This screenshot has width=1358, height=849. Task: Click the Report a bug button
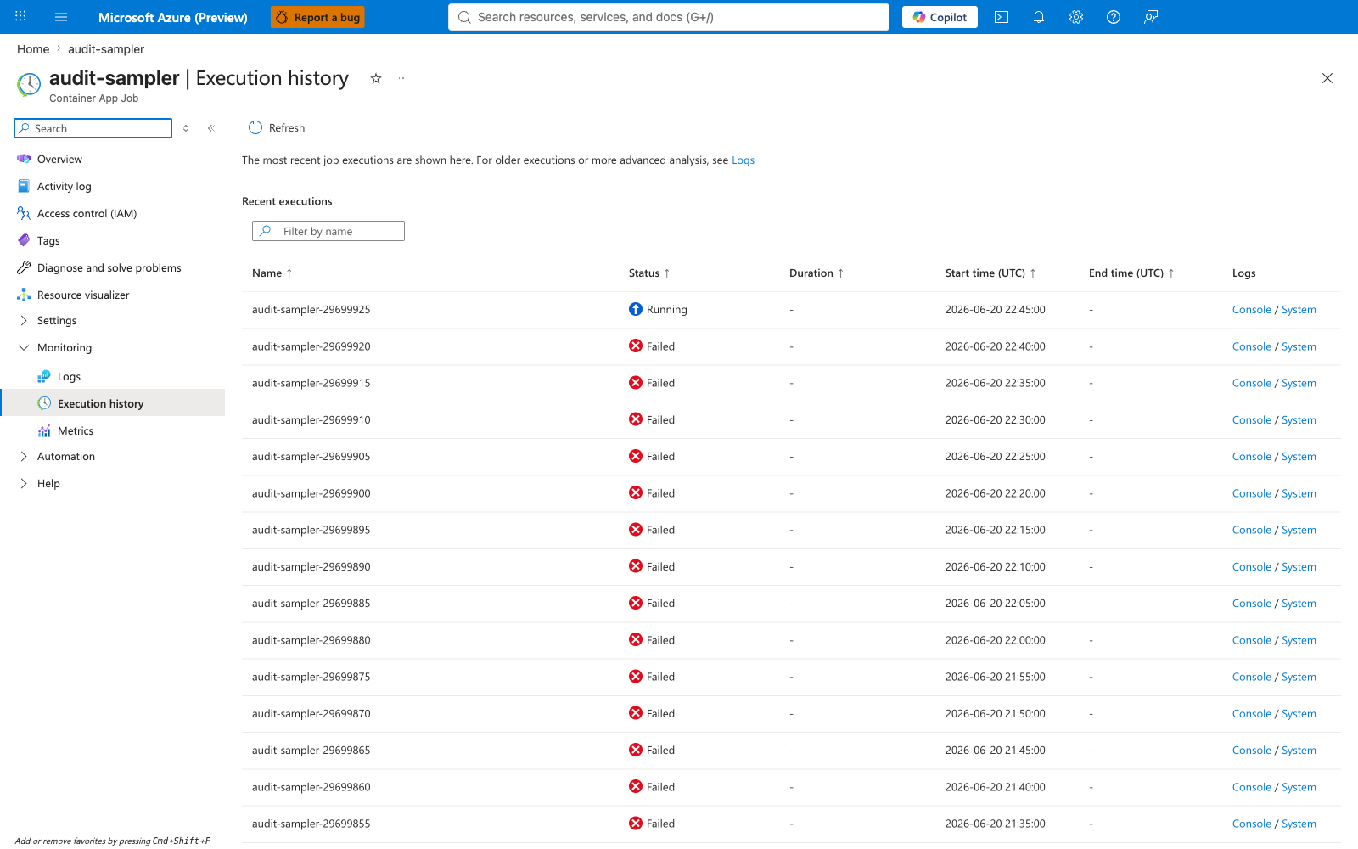coord(317,17)
